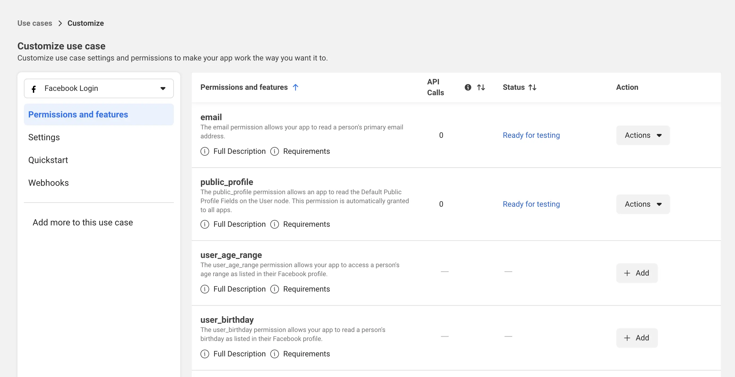This screenshot has height=377, width=735.
Task: Click the API Calls info icon
Action: (x=468, y=87)
